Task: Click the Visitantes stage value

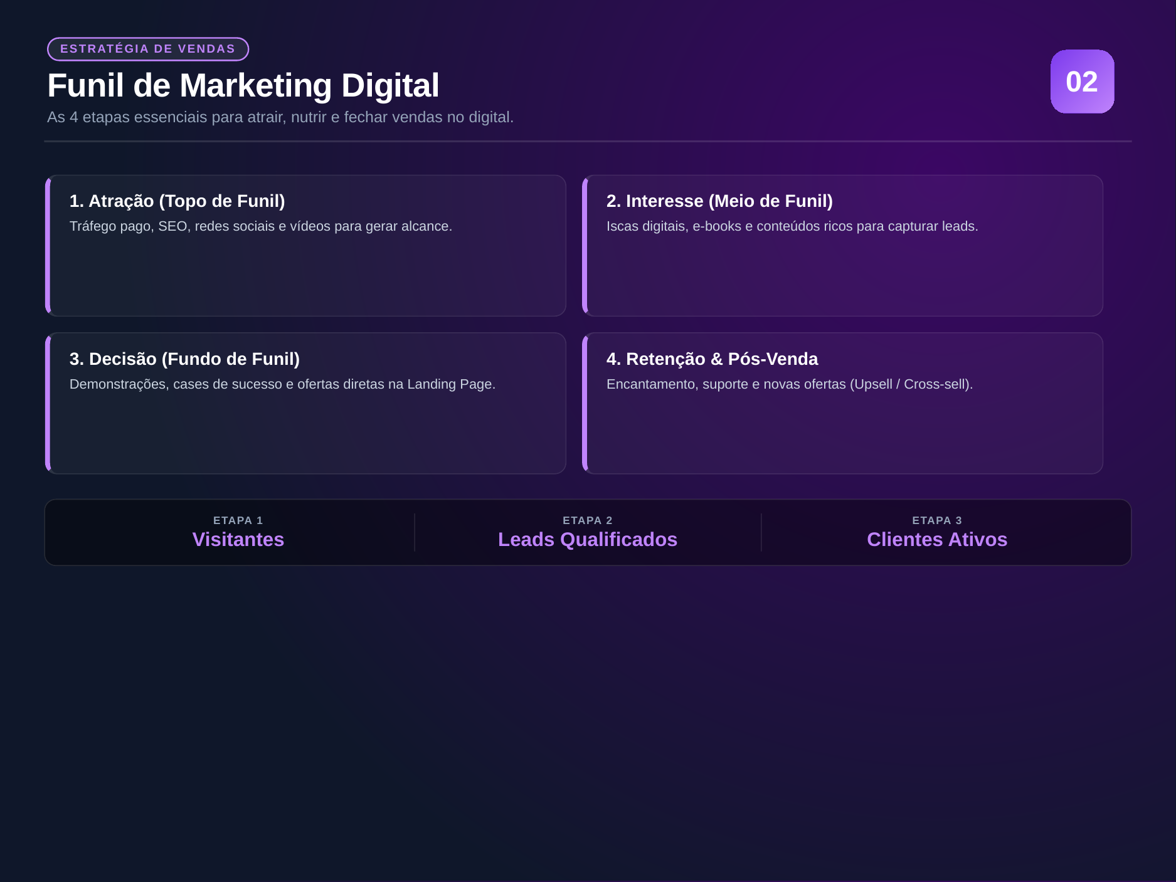Action: [238, 539]
